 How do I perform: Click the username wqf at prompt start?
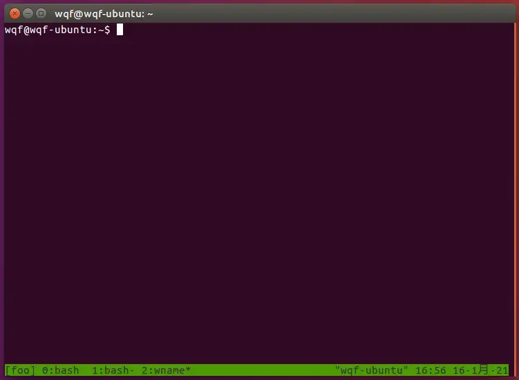pos(13,30)
